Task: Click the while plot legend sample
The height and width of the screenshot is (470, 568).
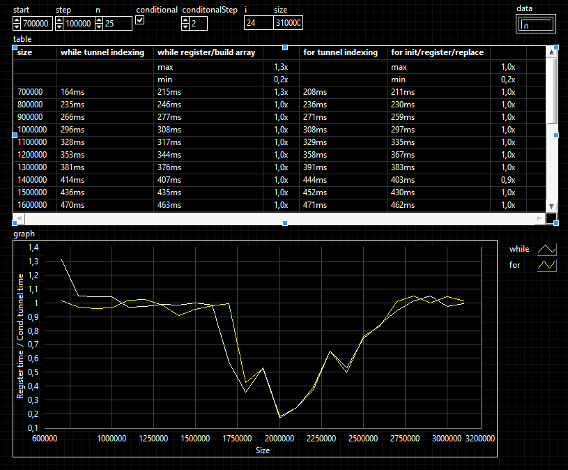Action: coord(547,250)
